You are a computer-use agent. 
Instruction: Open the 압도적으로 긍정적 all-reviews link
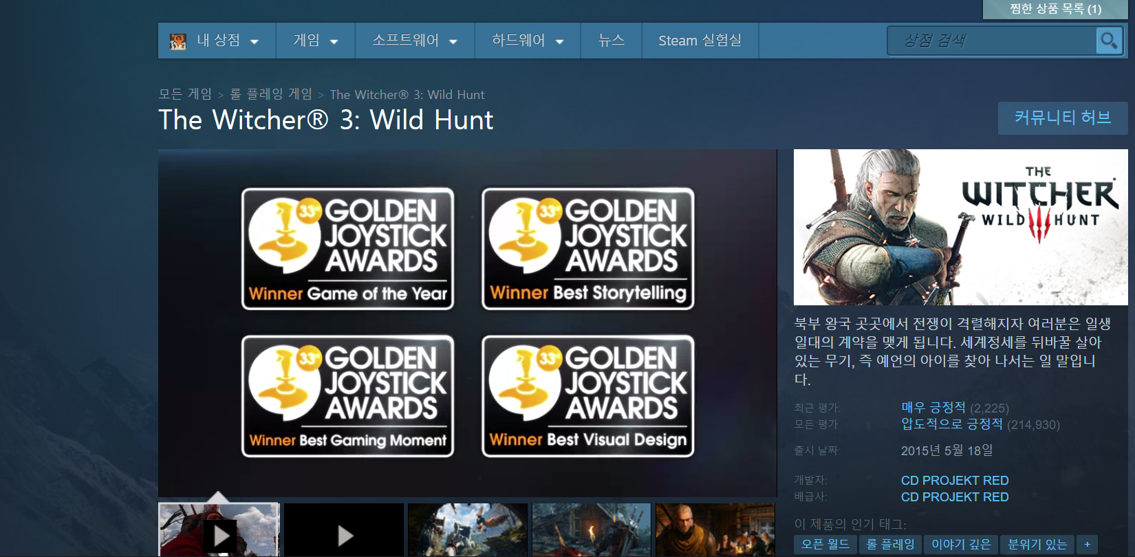tap(951, 424)
